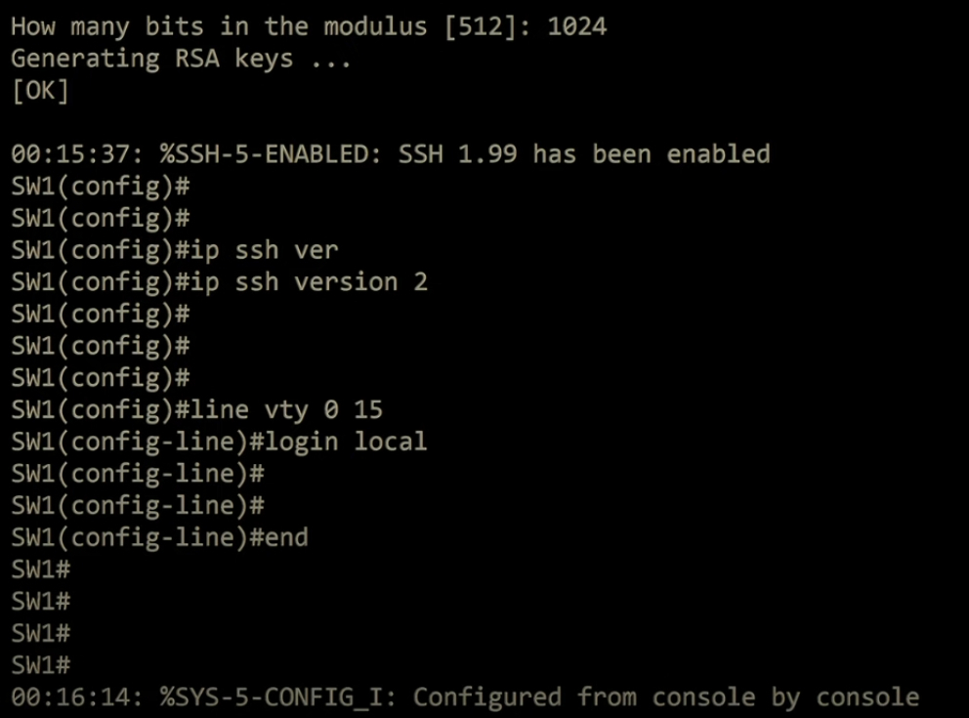Click the 'How many bits' prompt text
This screenshot has width=969, height=718.
pos(106,26)
